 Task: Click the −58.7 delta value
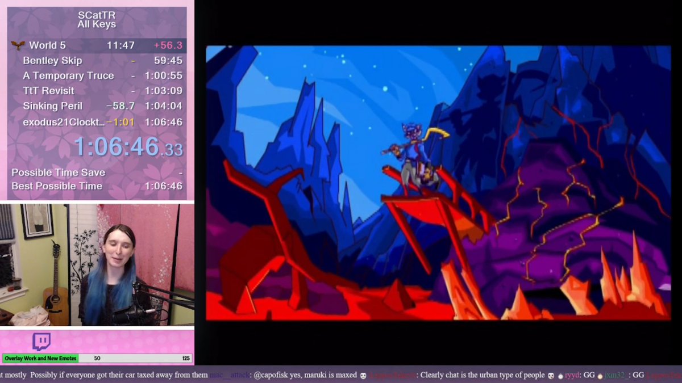point(120,106)
